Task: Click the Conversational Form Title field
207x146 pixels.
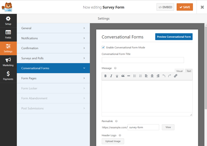Action: click(143, 60)
